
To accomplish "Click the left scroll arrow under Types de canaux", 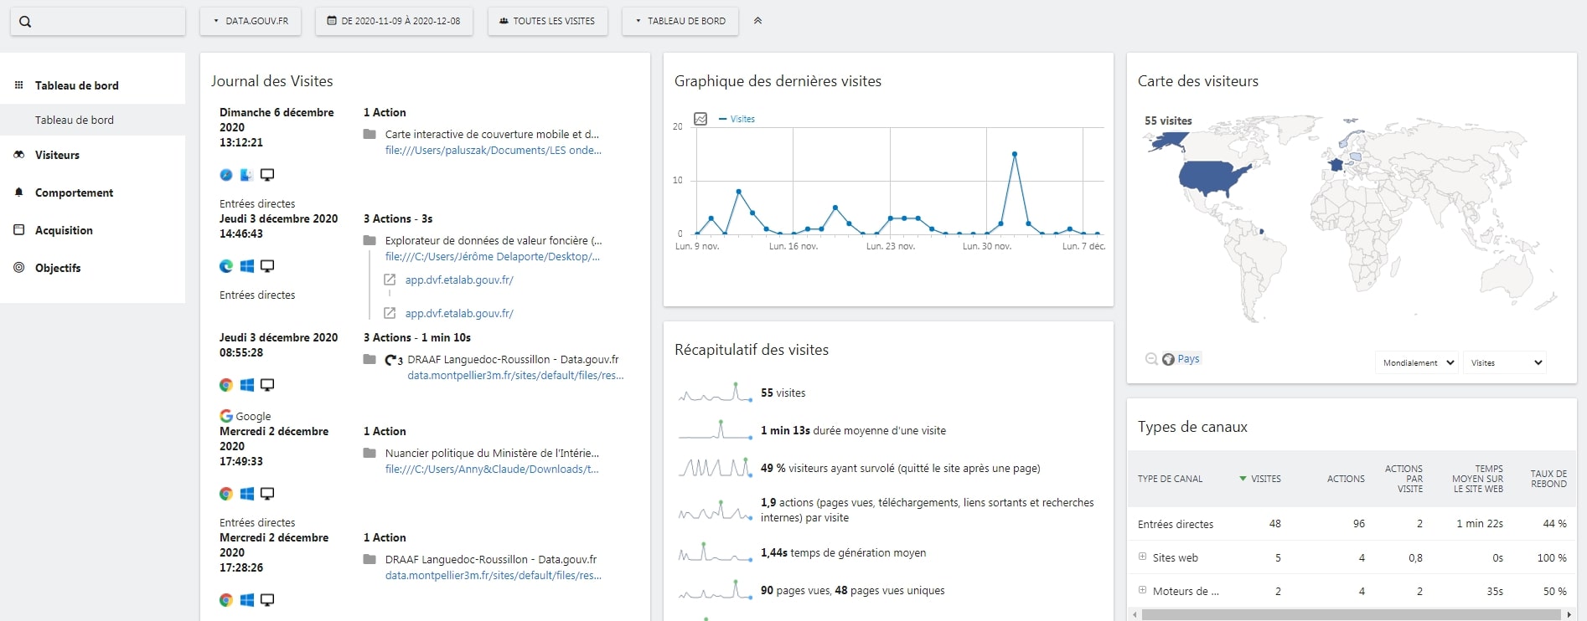I will click(1135, 614).
